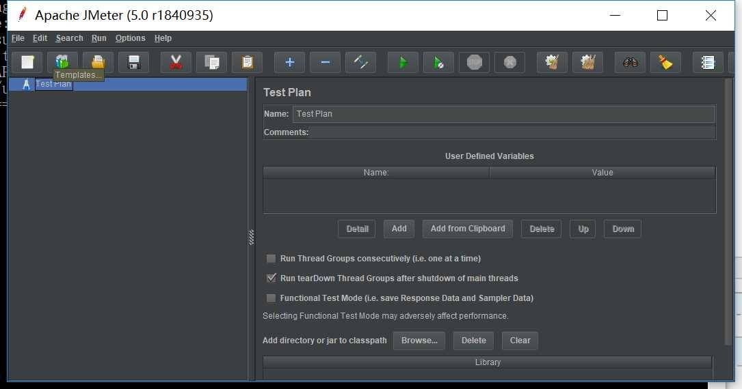Open the Run menu
The image size is (742, 389).
(99, 38)
